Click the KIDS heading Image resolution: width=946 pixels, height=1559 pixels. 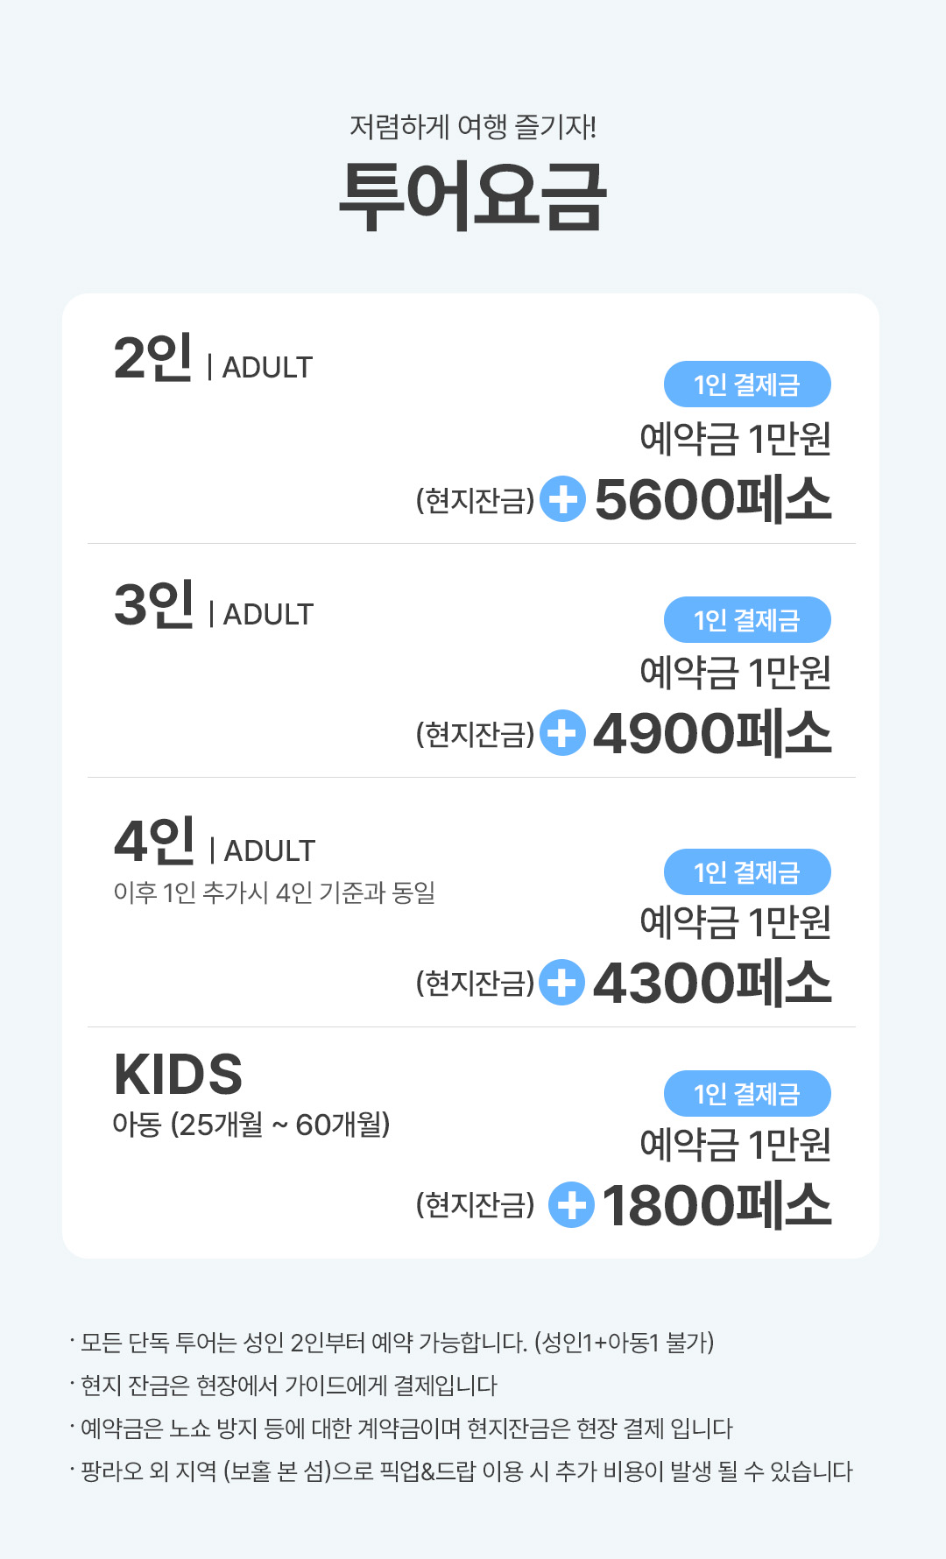coord(178,1075)
